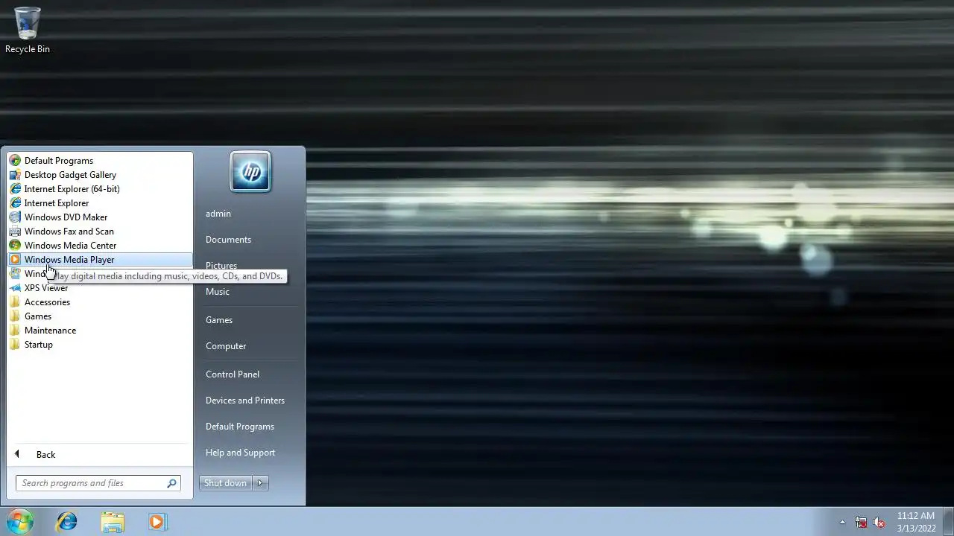Select Windows Fax and Scan text

(69, 232)
